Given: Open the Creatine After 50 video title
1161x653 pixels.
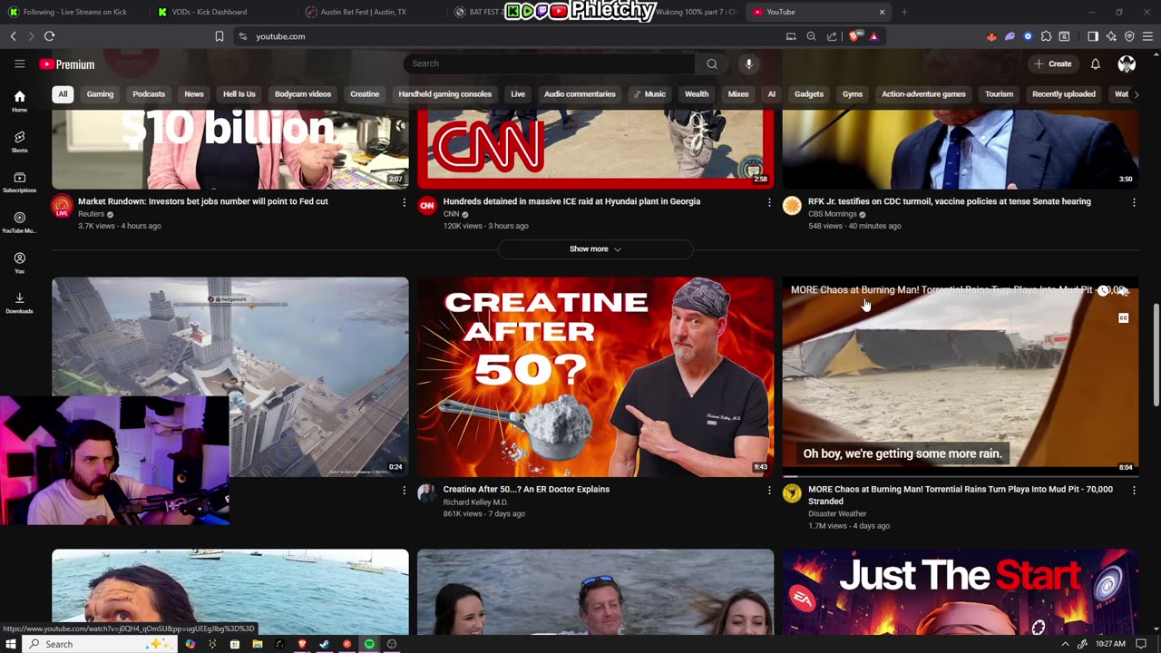Looking at the screenshot, I should point(526,490).
